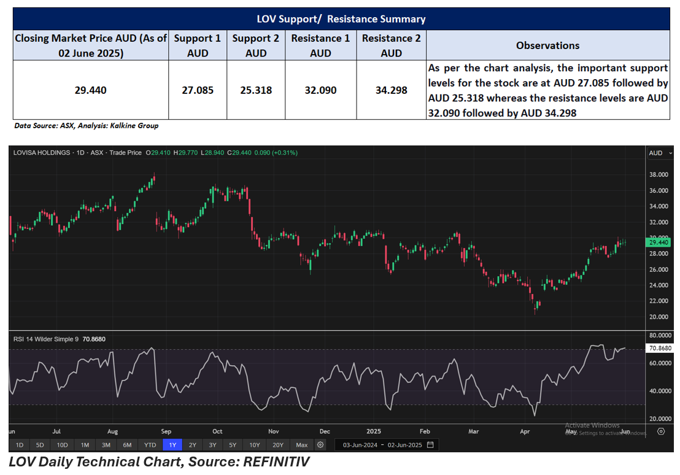The image size is (680, 475).
Task: Click the calendar icon beside date range
Action: click(x=430, y=444)
